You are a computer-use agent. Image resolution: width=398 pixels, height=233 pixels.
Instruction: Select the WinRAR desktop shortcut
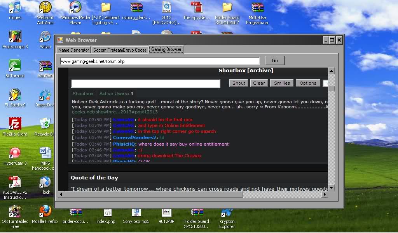(45, 68)
